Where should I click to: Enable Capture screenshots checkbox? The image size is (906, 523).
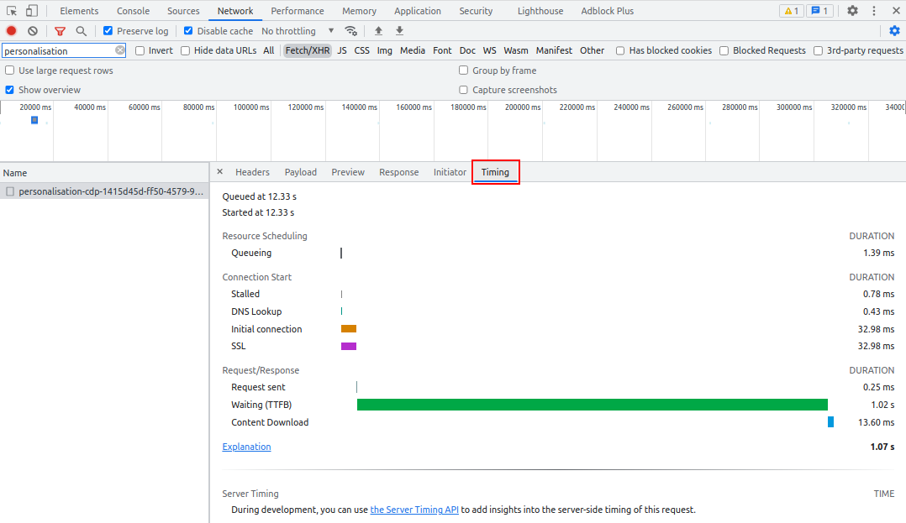(x=463, y=90)
